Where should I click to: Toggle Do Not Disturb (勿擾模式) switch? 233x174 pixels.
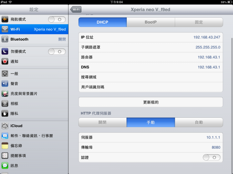[x=57, y=51]
